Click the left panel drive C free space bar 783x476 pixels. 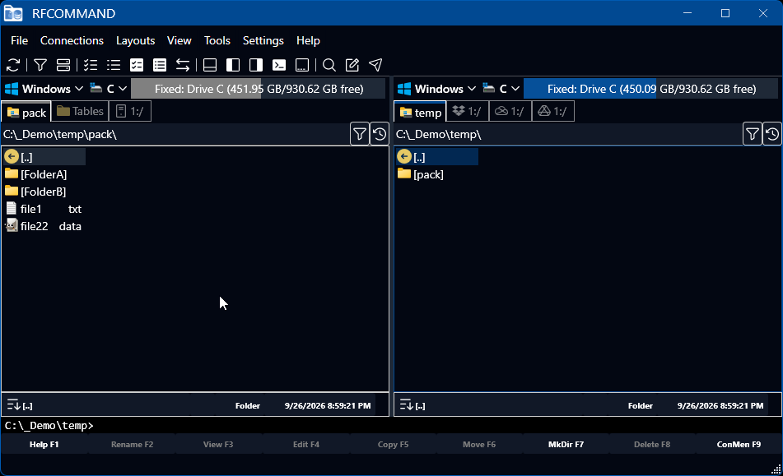[259, 89]
